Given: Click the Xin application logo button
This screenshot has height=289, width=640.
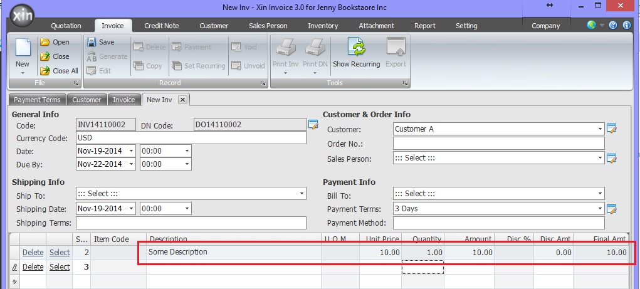Looking at the screenshot, I should pyautogui.click(x=22, y=16).
